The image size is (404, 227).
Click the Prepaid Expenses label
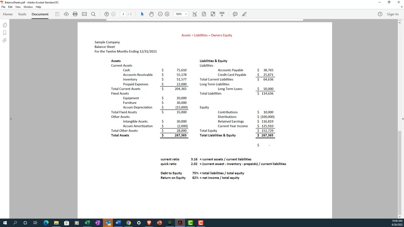tap(136, 84)
